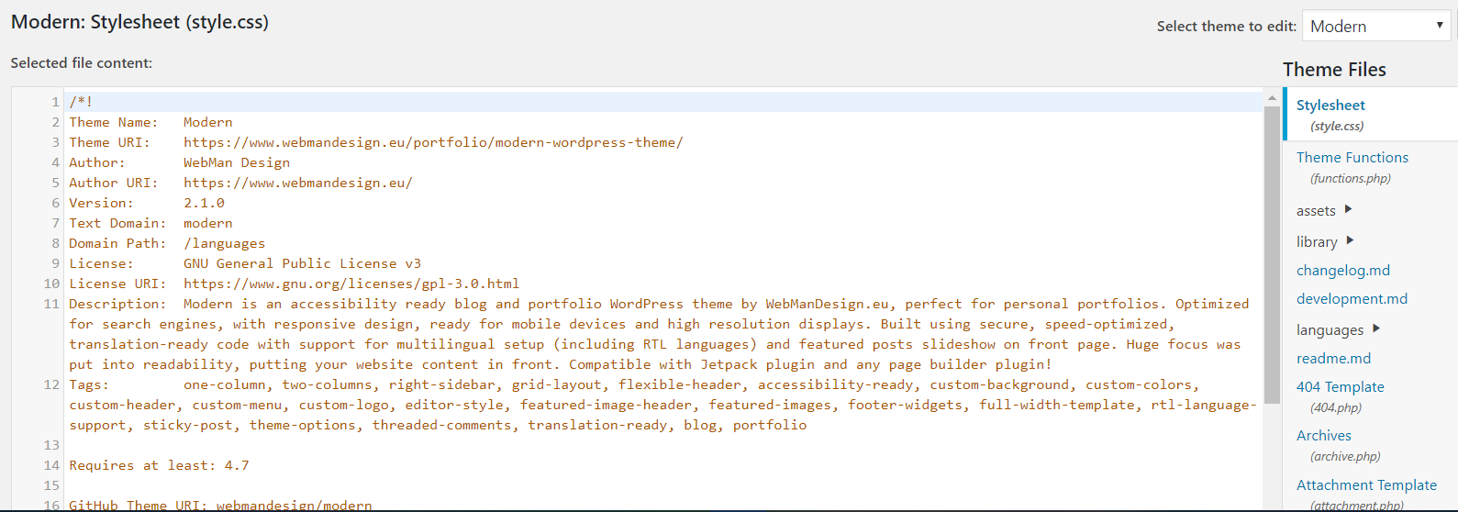Click the Selected file content label
Image resolution: width=1458 pixels, height=512 pixels.
tap(82, 63)
